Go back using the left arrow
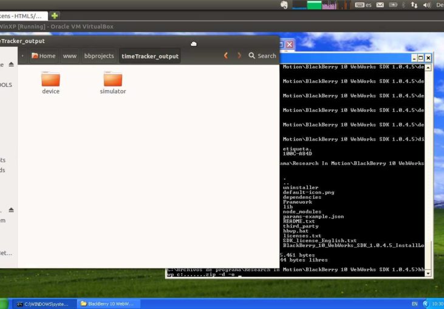The height and width of the screenshot is (309, 444). pyautogui.click(x=226, y=55)
